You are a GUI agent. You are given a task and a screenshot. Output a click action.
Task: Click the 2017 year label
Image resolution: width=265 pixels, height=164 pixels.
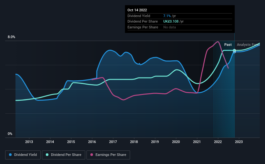(x=113, y=142)
